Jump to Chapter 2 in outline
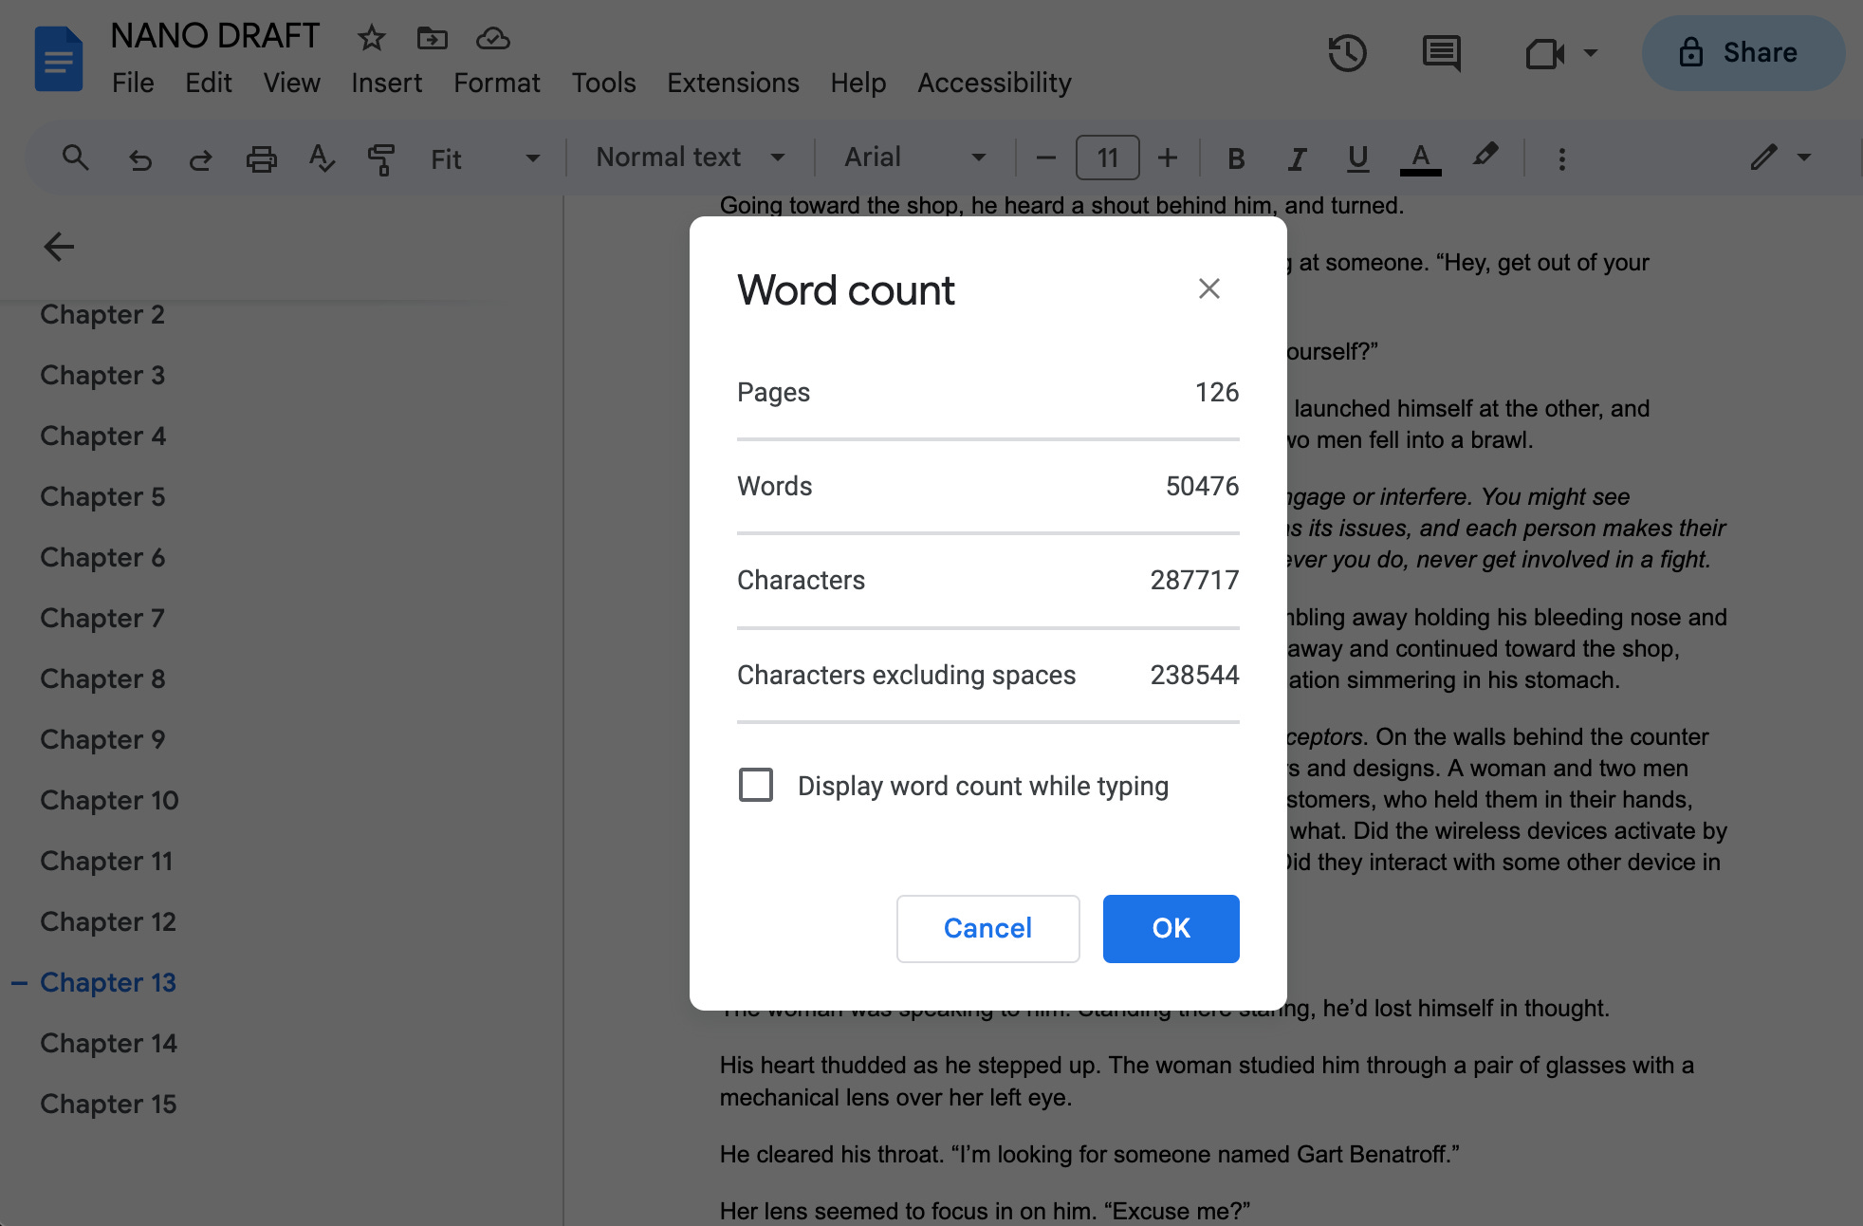Screen dimensions: 1863x1226 [x=102, y=315]
